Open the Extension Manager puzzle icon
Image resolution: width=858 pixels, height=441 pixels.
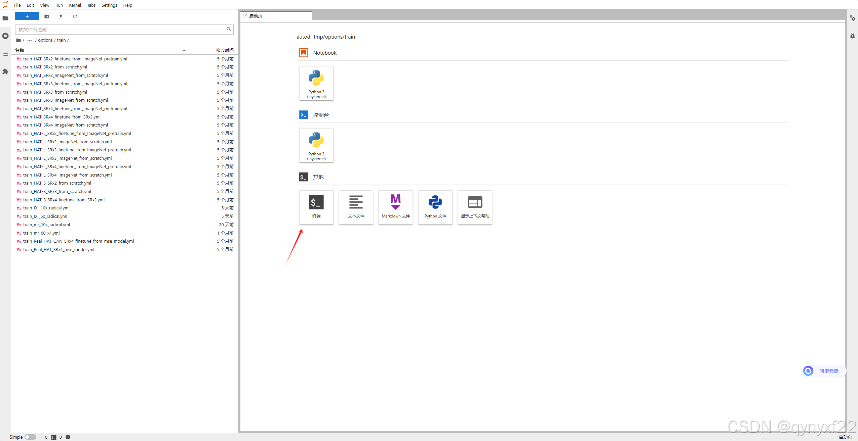(5, 71)
